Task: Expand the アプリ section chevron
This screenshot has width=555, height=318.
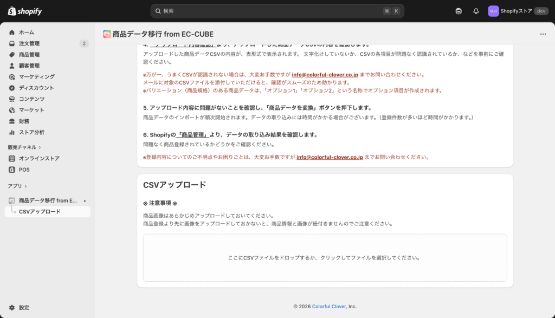Action: pyautogui.click(x=25, y=186)
